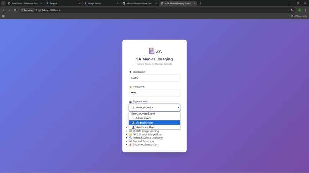The image size is (309, 173).
Task: Click the address bar URL
Action: pyautogui.click(x=48, y=10)
